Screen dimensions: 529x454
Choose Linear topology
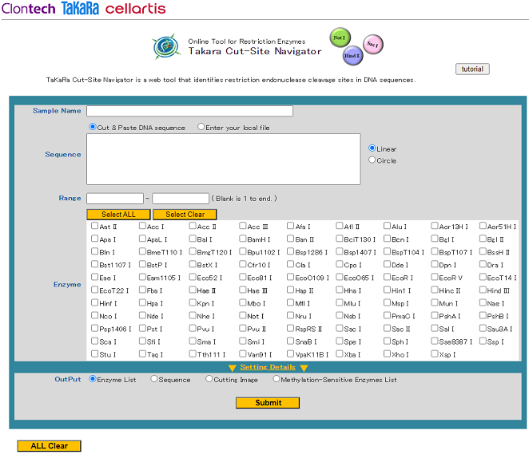point(372,148)
